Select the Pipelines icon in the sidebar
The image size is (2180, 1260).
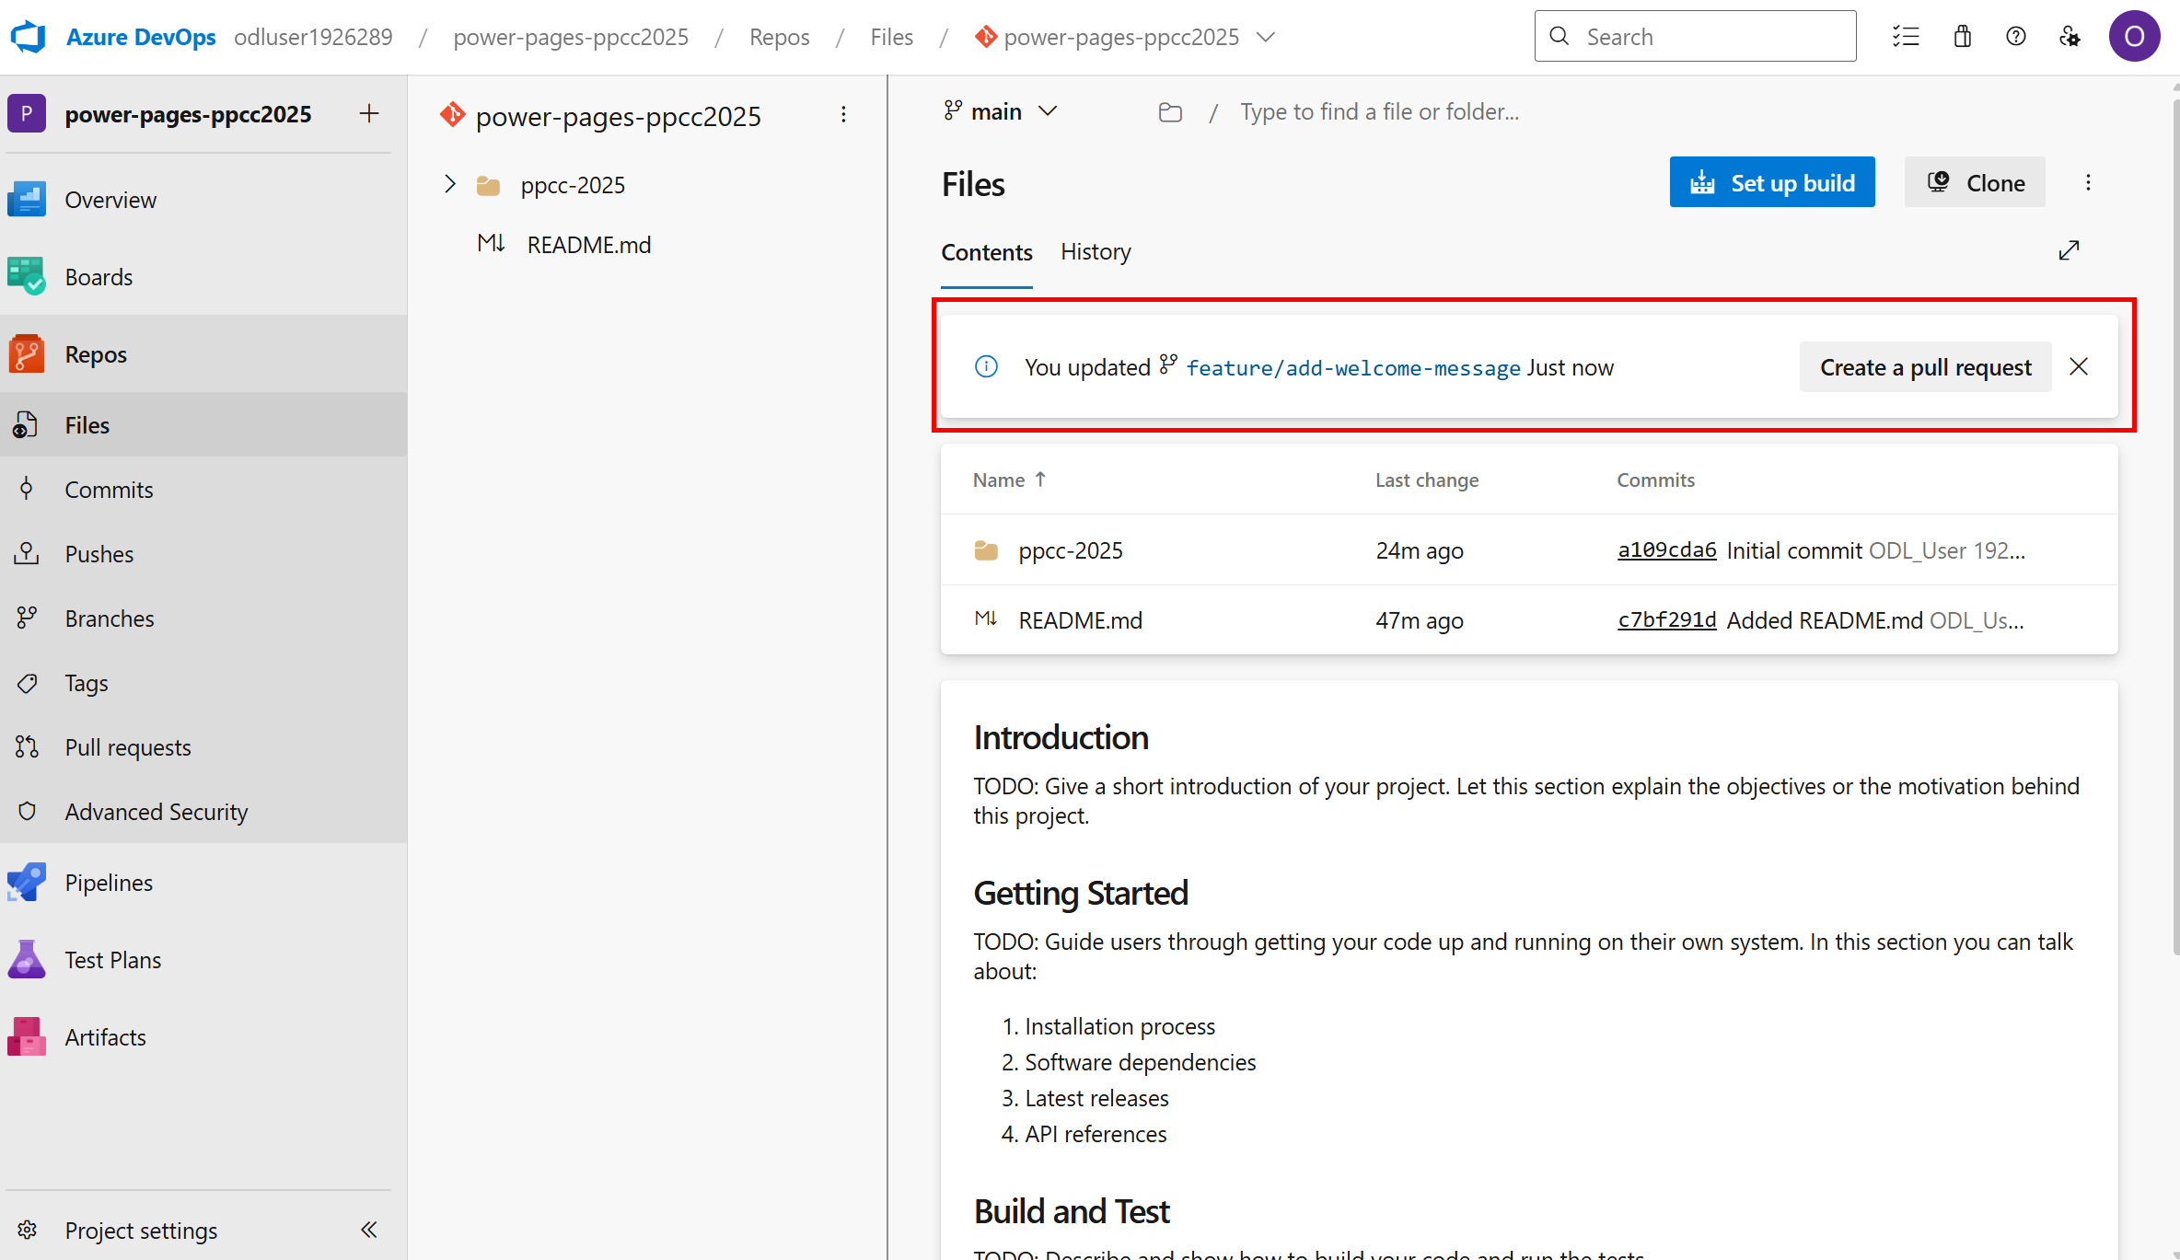27,881
